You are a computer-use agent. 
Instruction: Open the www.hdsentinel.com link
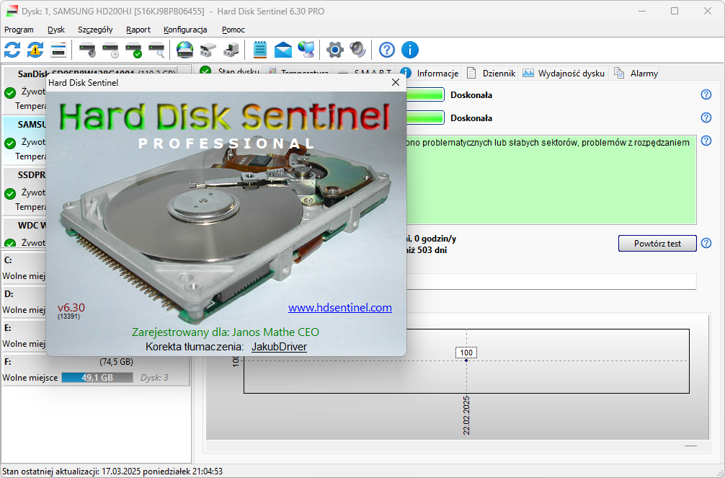tap(340, 308)
